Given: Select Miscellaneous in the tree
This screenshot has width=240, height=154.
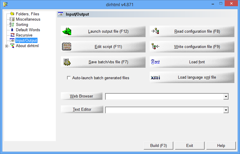Looking at the screenshot, I should tap(28, 19).
